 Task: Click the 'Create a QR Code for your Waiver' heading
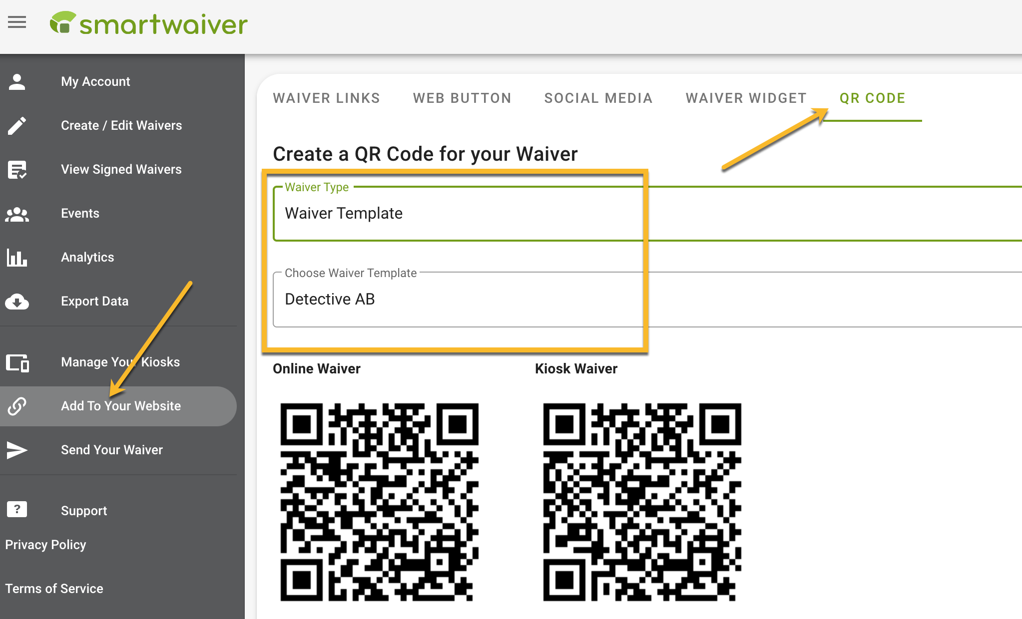pos(425,154)
